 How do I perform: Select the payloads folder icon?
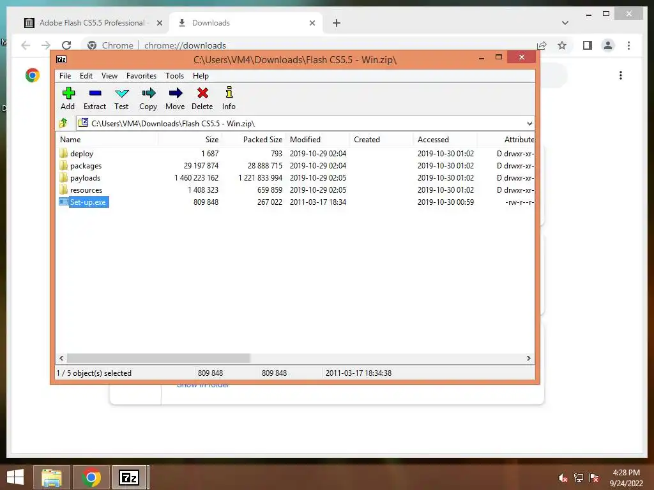click(x=63, y=177)
